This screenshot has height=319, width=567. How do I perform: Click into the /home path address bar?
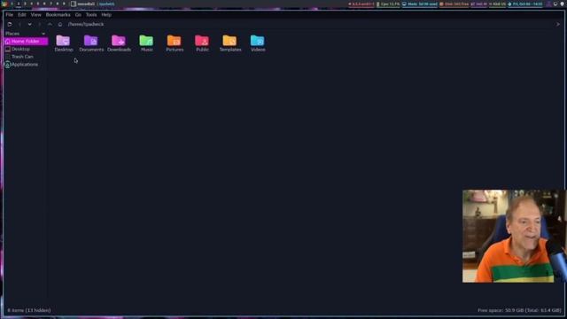click(309, 24)
